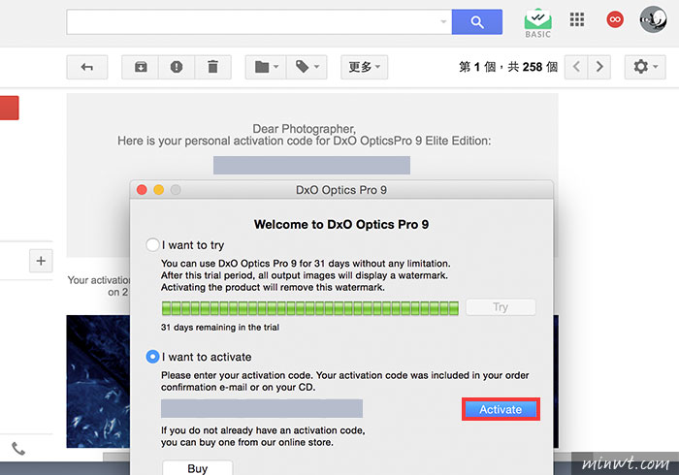Select the 'I want to activate' radio button
Screen dimensions: 679x475
(152, 357)
